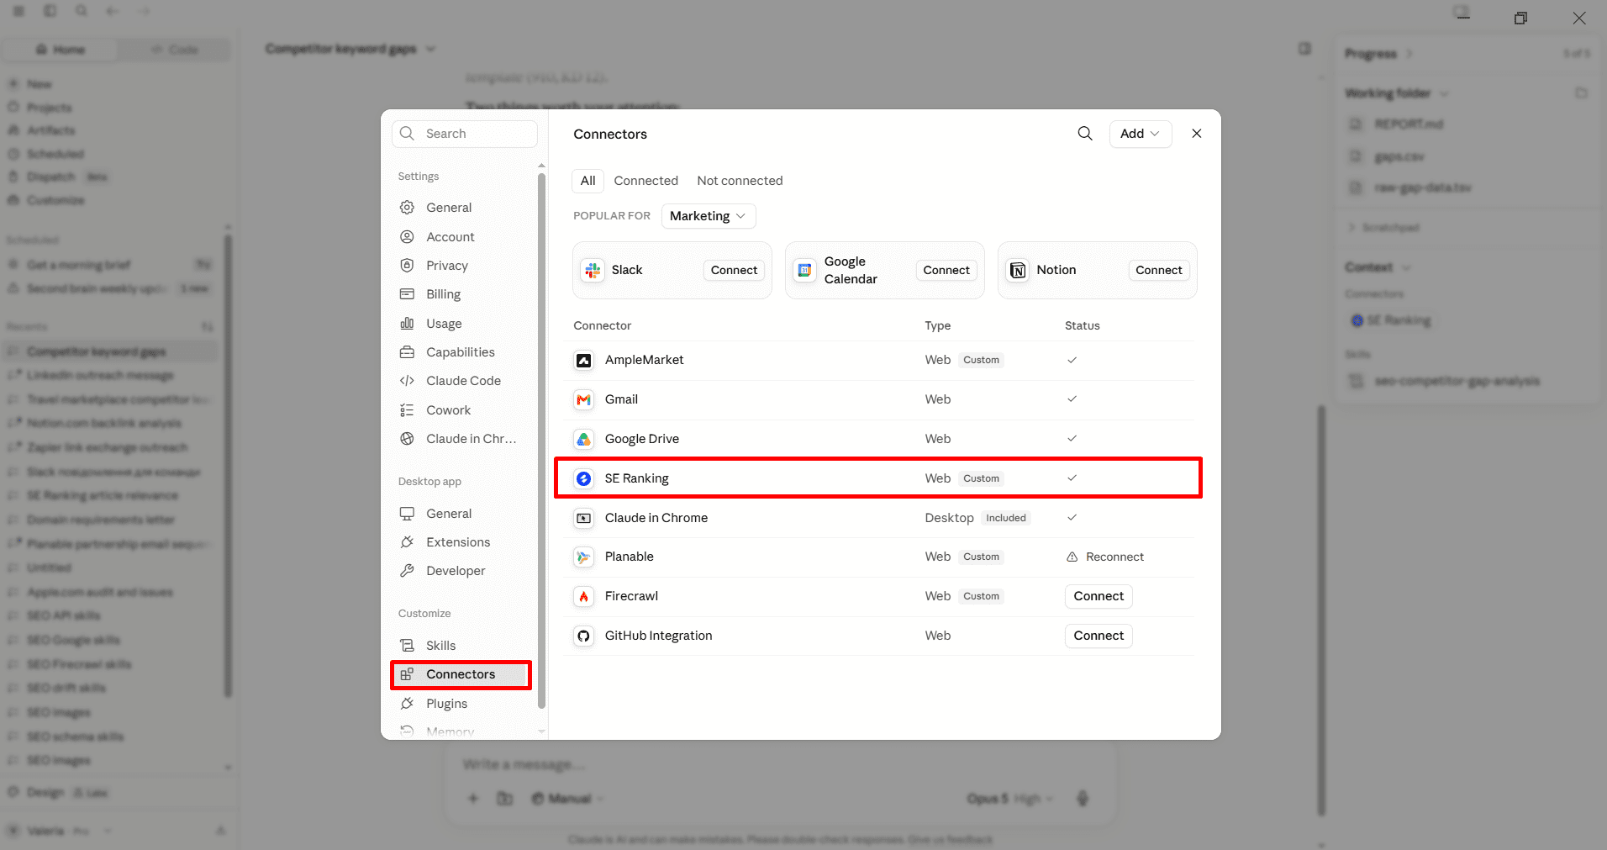
Task: Switch to the Home tab in the background
Action: tap(61, 50)
